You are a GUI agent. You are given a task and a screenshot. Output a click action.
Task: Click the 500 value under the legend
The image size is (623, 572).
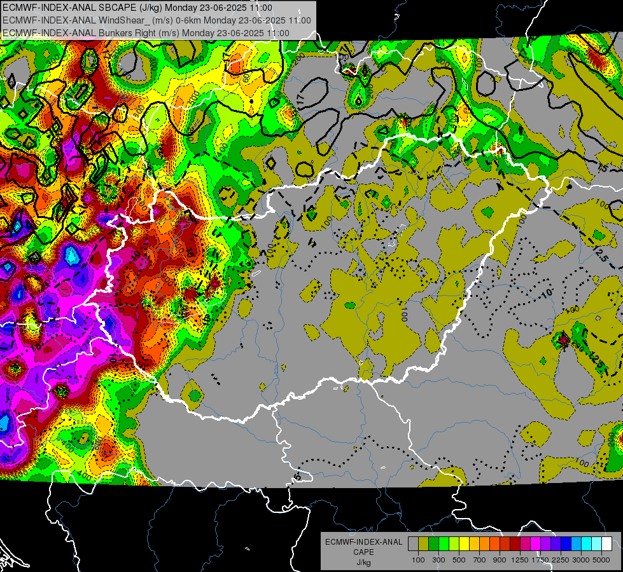(459, 560)
